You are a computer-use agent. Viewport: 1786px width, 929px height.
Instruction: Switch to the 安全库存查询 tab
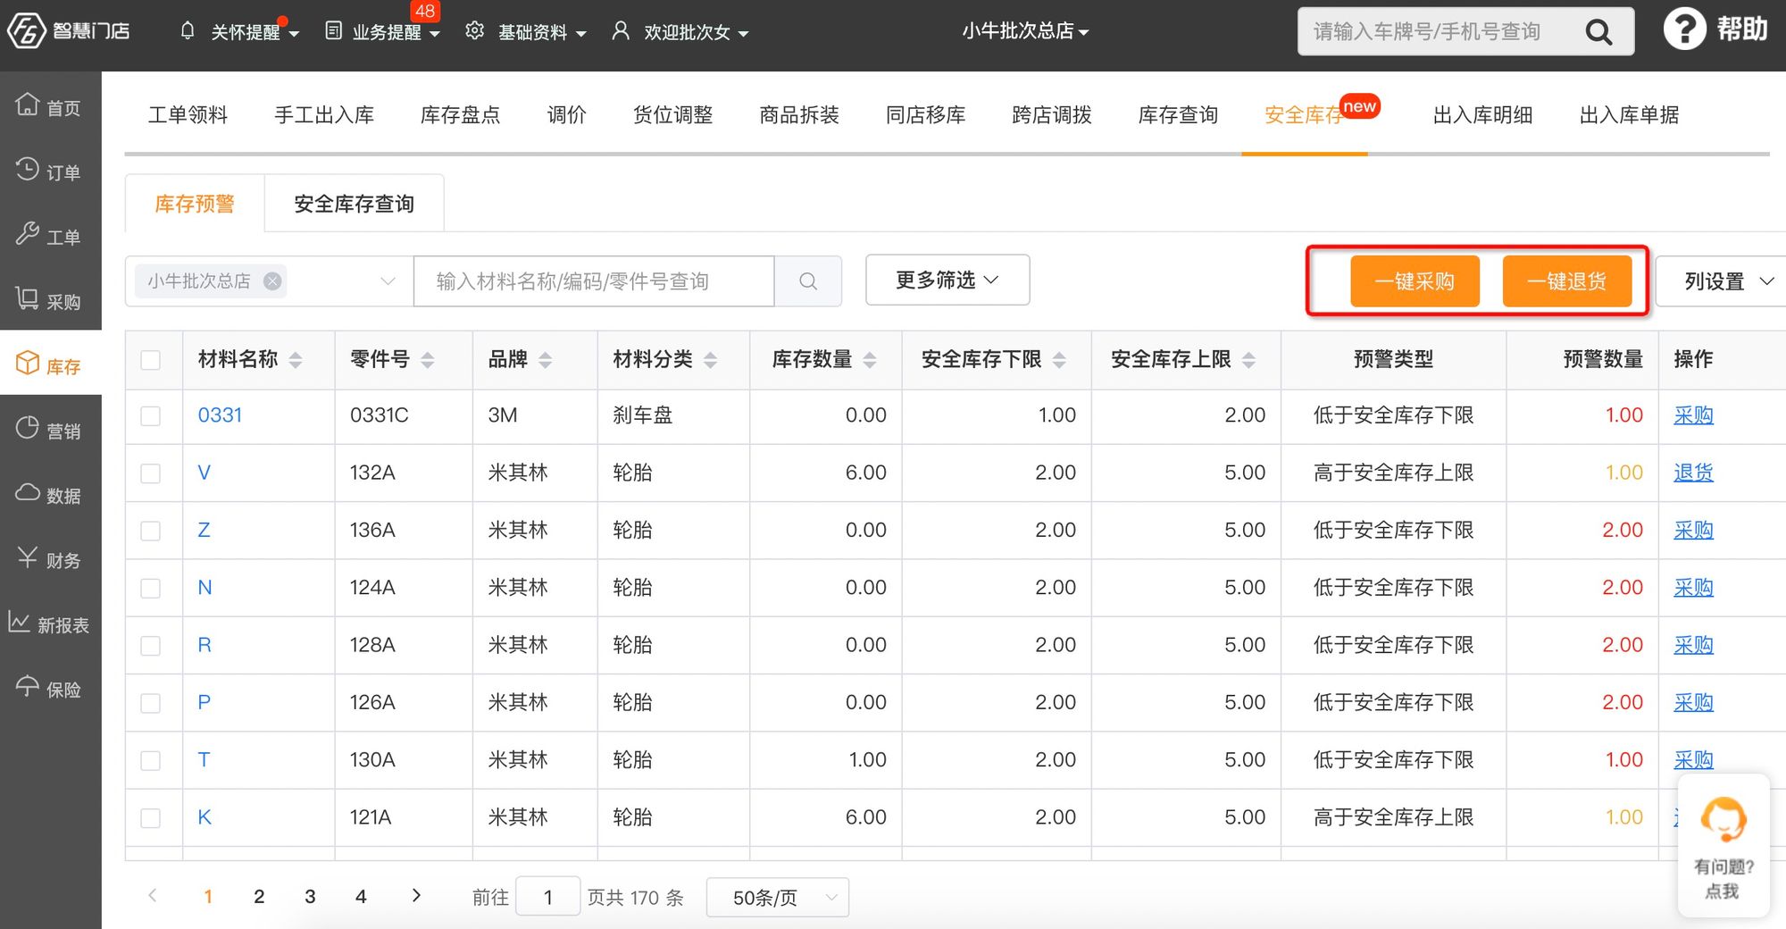tap(354, 203)
